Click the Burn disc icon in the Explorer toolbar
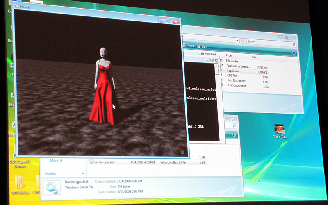 198,46
